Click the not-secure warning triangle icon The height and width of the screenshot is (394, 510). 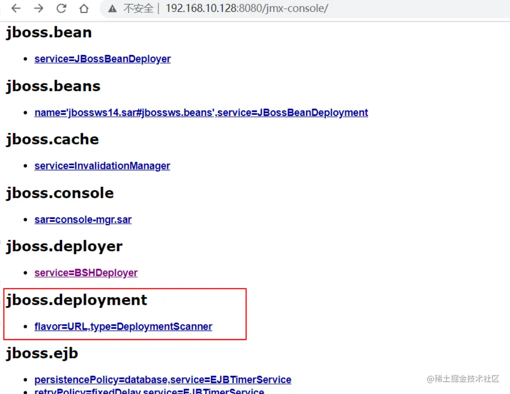[x=112, y=9]
